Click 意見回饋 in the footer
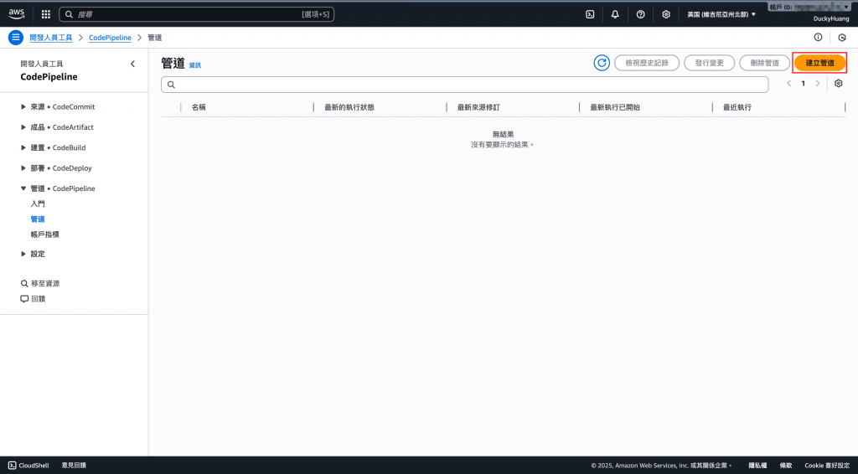 74,466
